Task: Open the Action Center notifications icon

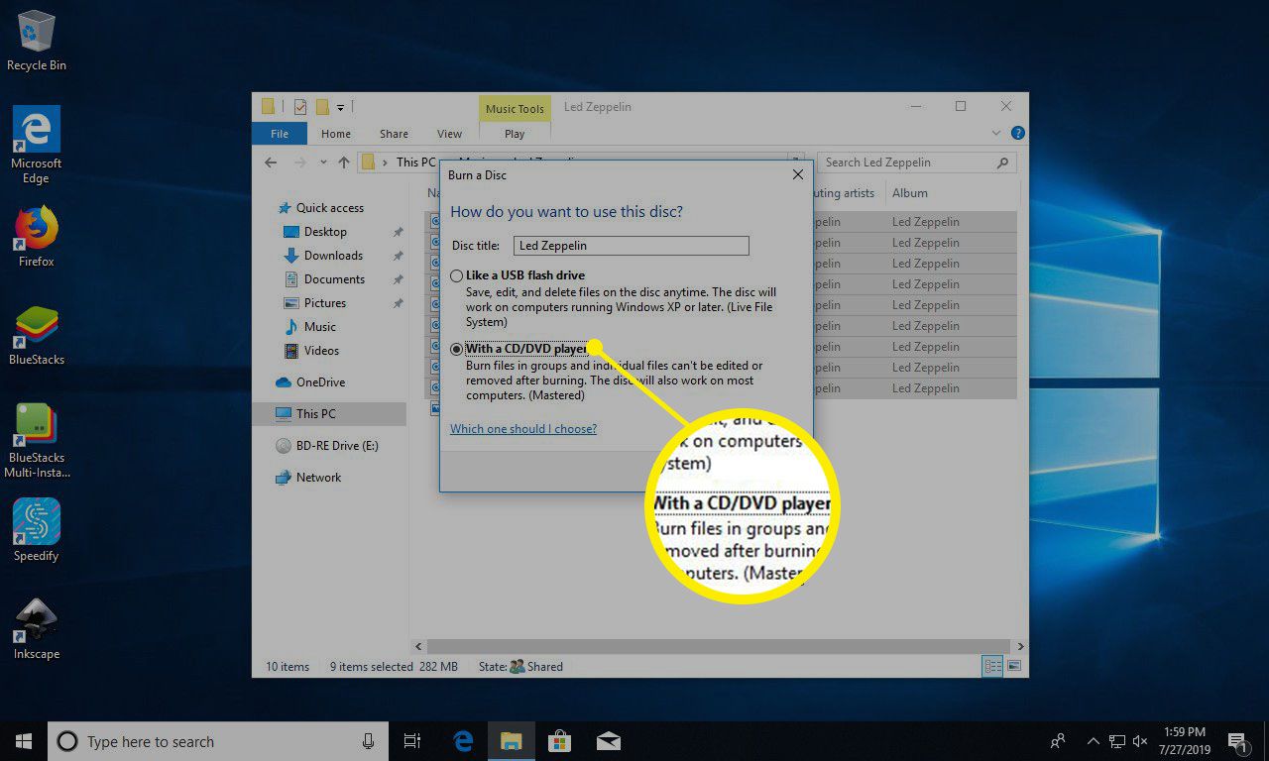Action: point(1237,741)
